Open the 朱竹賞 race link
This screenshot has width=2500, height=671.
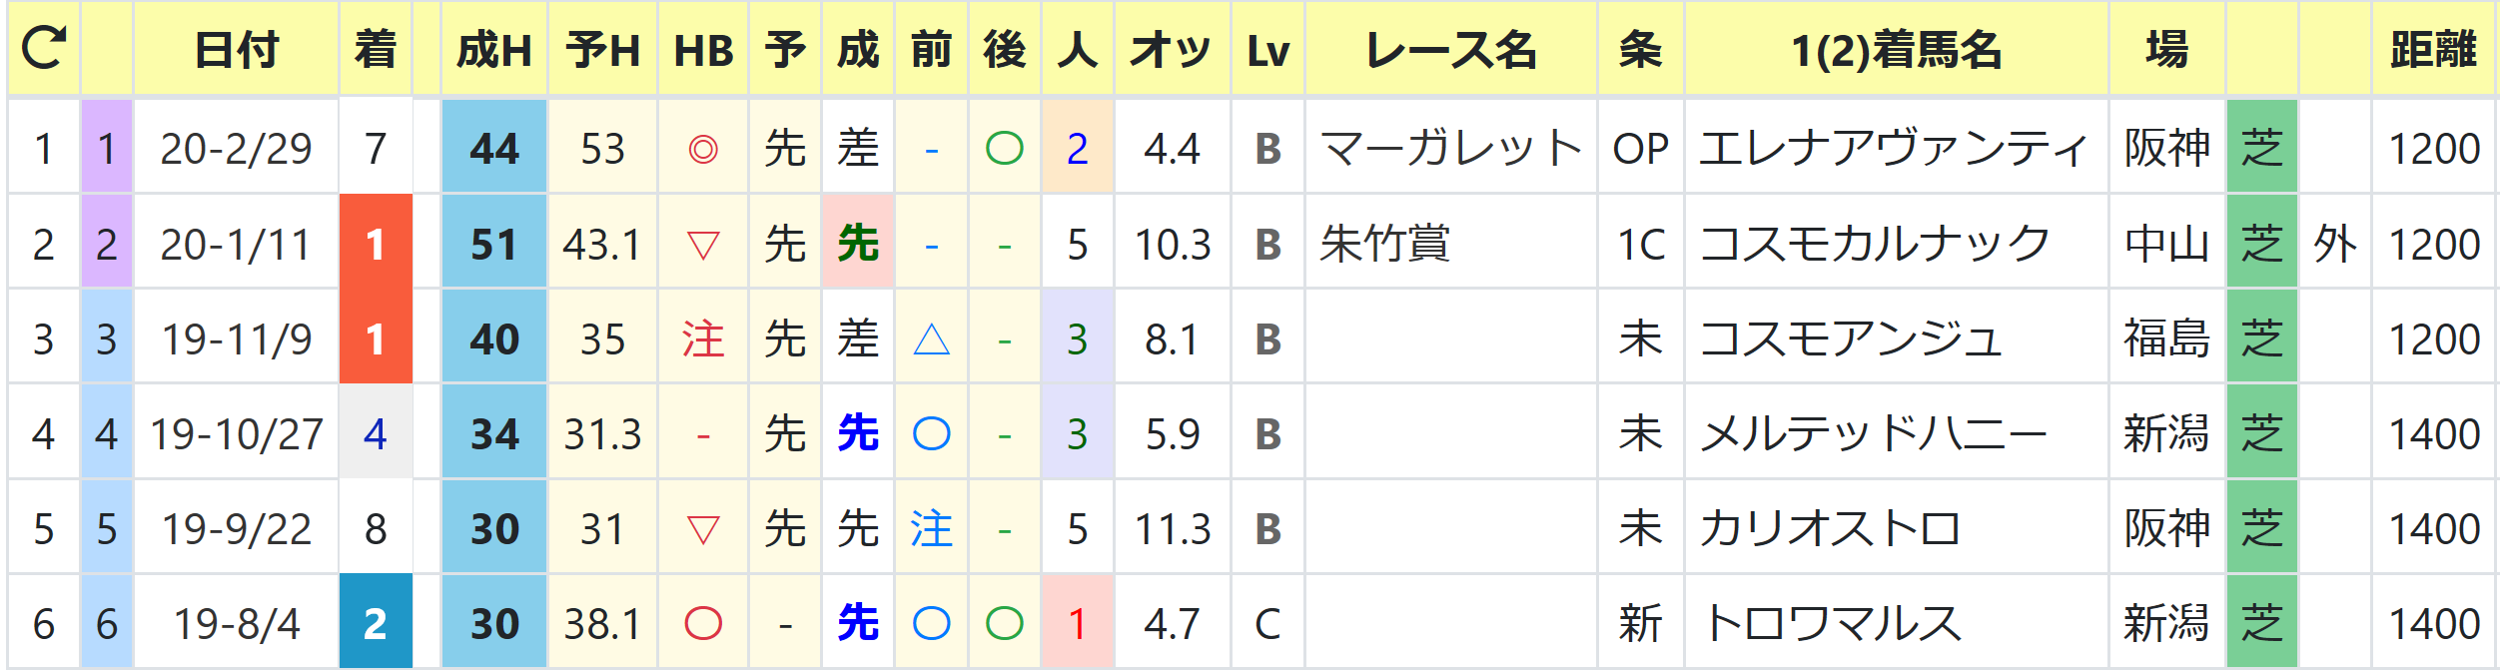[1384, 244]
